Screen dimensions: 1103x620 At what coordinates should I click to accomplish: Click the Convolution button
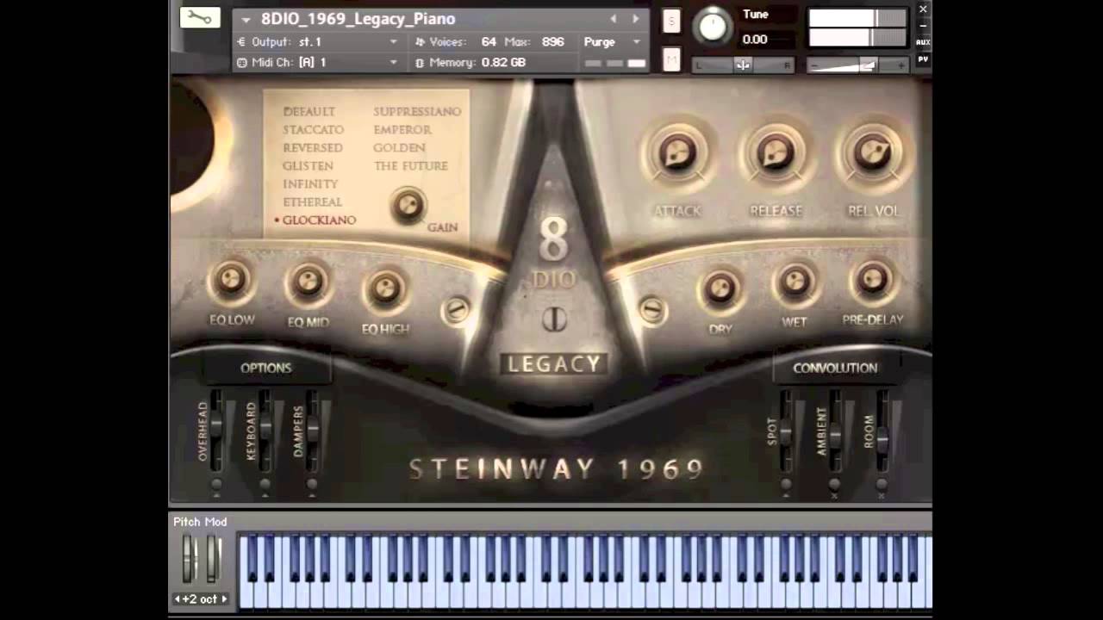(x=835, y=368)
